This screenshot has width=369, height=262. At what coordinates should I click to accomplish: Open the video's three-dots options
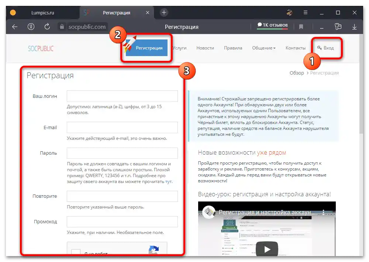coord(323,212)
